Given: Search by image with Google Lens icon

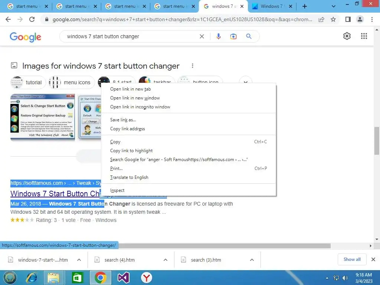Looking at the screenshot, I should coord(233,36).
